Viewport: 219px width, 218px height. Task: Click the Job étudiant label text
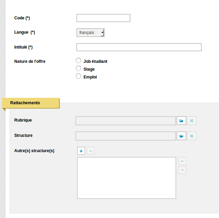point(95,61)
